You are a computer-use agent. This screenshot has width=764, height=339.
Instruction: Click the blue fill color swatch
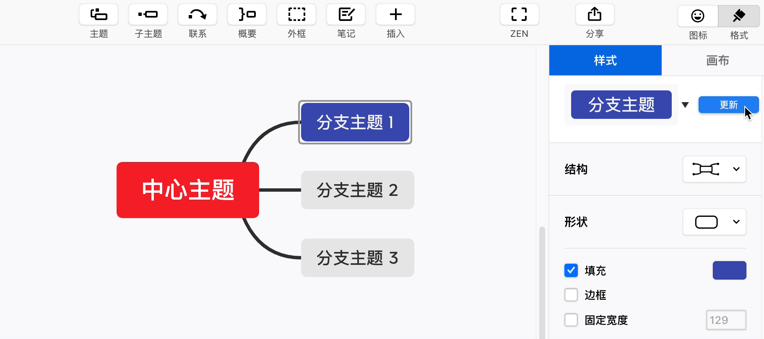(x=729, y=270)
